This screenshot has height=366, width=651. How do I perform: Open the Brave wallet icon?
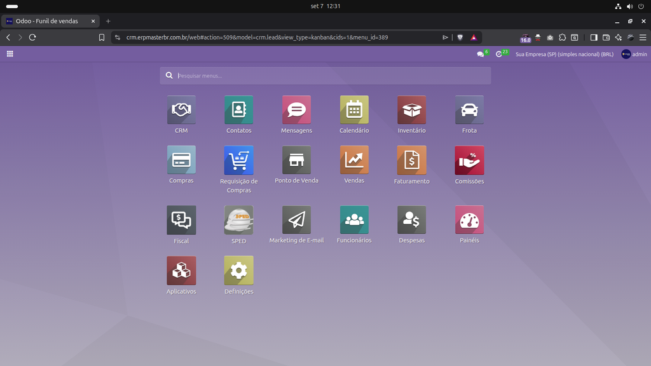coord(606,37)
